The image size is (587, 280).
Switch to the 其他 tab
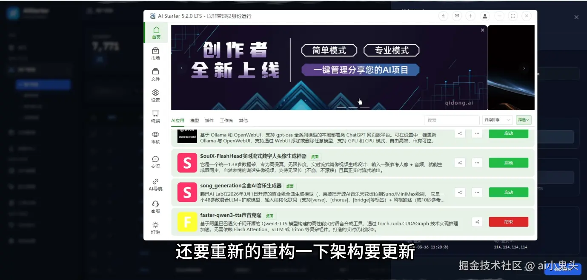click(x=243, y=121)
